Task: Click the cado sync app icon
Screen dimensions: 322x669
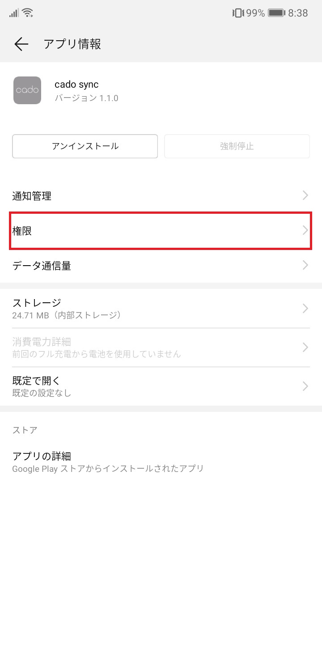Action: pos(27,91)
